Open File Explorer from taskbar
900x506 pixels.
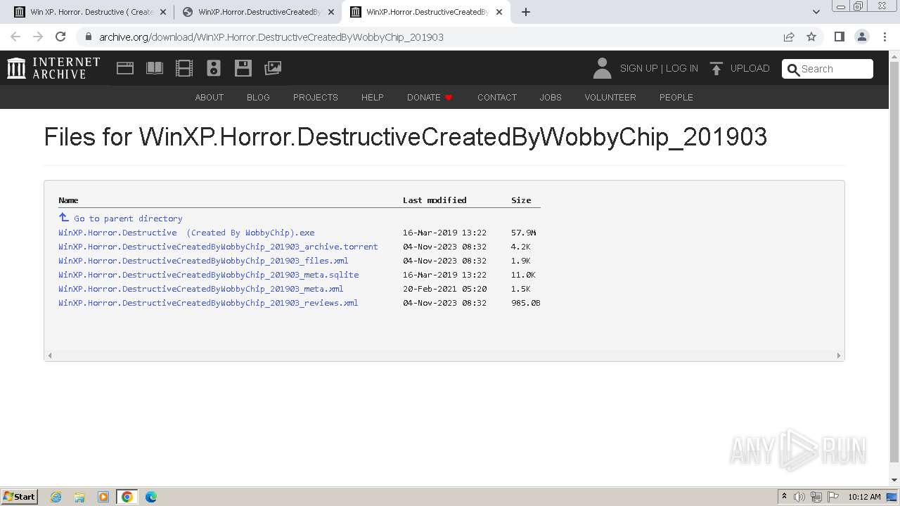tap(79, 497)
